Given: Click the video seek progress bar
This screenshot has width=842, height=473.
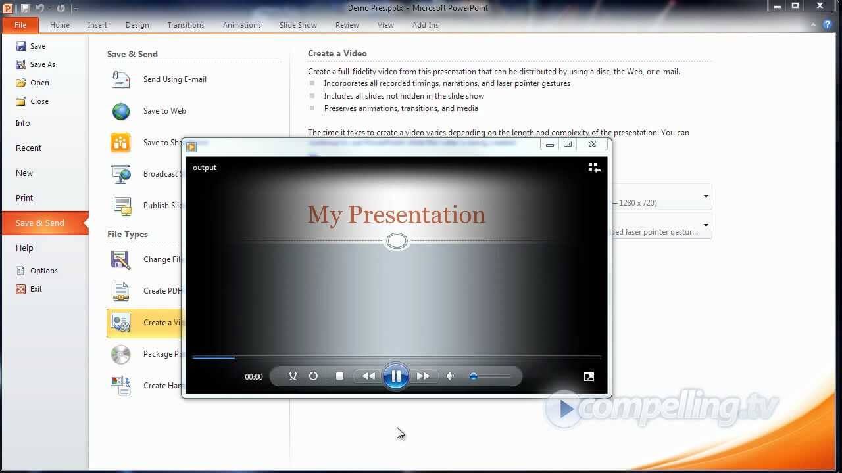Looking at the screenshot, I should [x=397, y=357].
